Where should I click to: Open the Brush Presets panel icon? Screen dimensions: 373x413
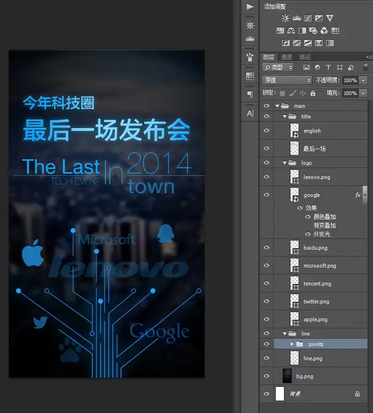(250, 57)
